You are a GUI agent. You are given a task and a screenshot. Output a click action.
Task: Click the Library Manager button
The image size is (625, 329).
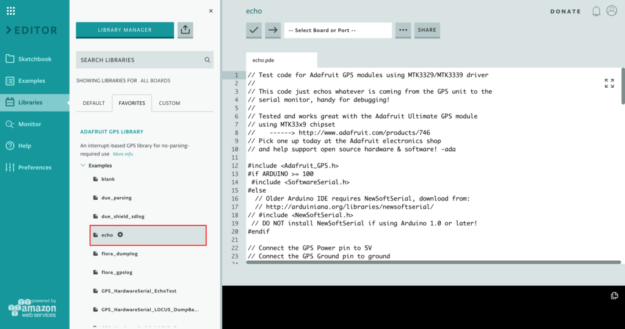click(x=125, y=30)
